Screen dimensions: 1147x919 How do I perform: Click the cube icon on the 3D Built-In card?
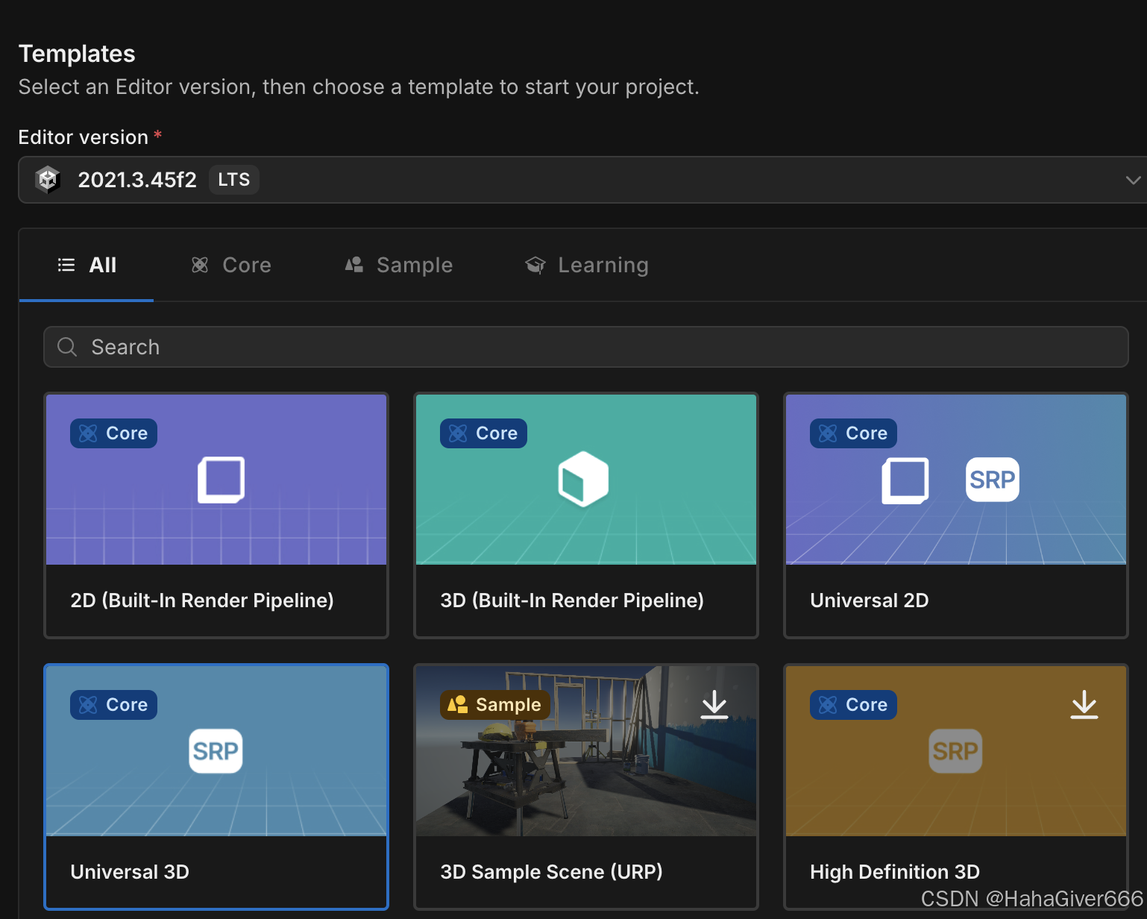click(x=583, y=479)
